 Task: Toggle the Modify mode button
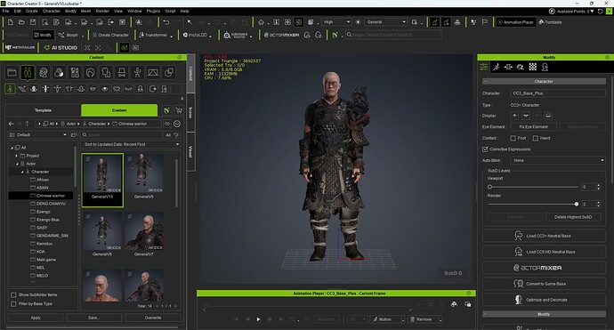point(43,35)
